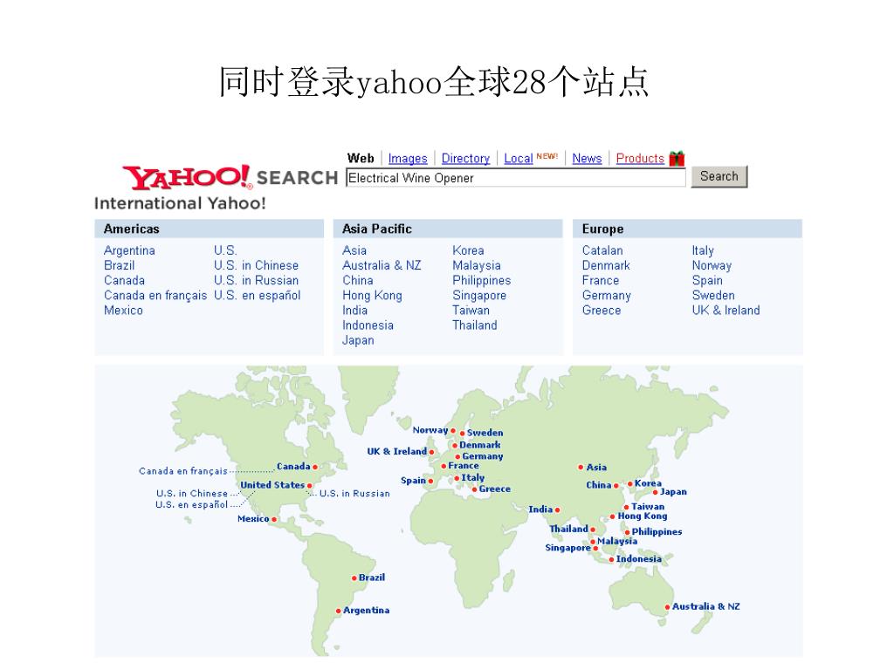Click the Search button
Viewport: 894px width, 670px height.
[x=719, y=176]
